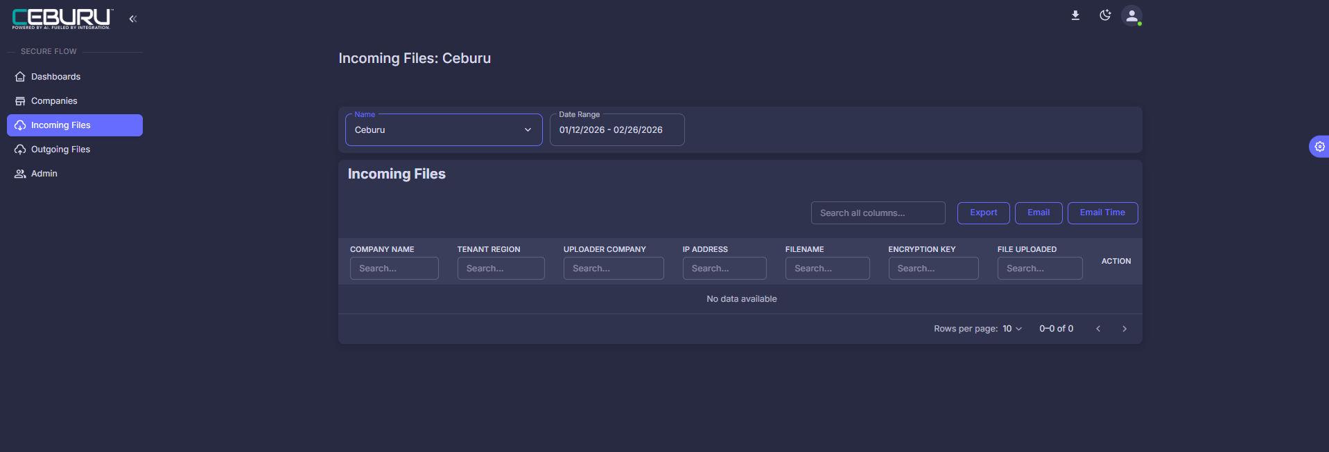
Task: Click File Uploaded search filter
Action: (1040, 269)
